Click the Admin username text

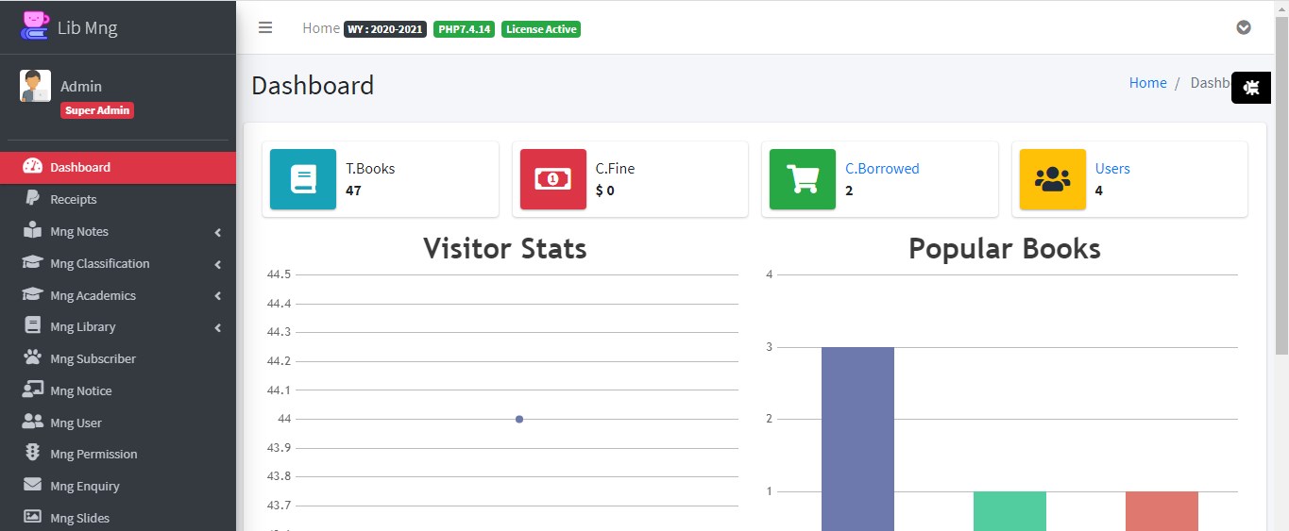(81, 86)
